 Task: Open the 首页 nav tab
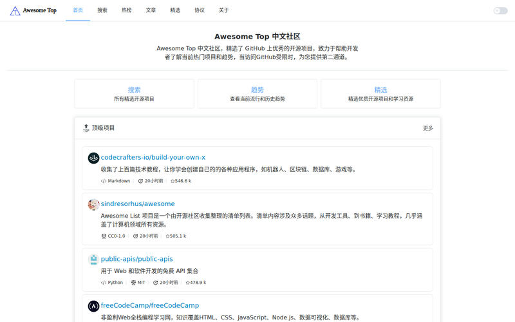pos(78,10)
